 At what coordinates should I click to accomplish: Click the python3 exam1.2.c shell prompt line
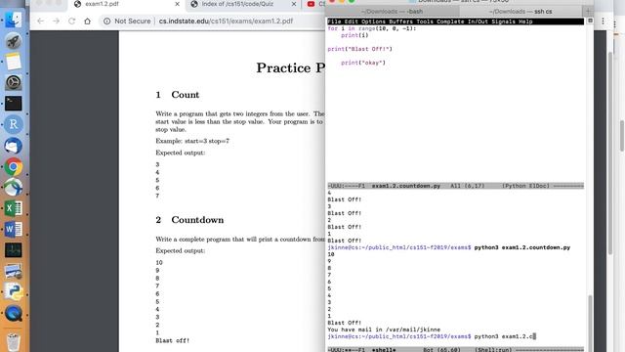click(432, 336)
